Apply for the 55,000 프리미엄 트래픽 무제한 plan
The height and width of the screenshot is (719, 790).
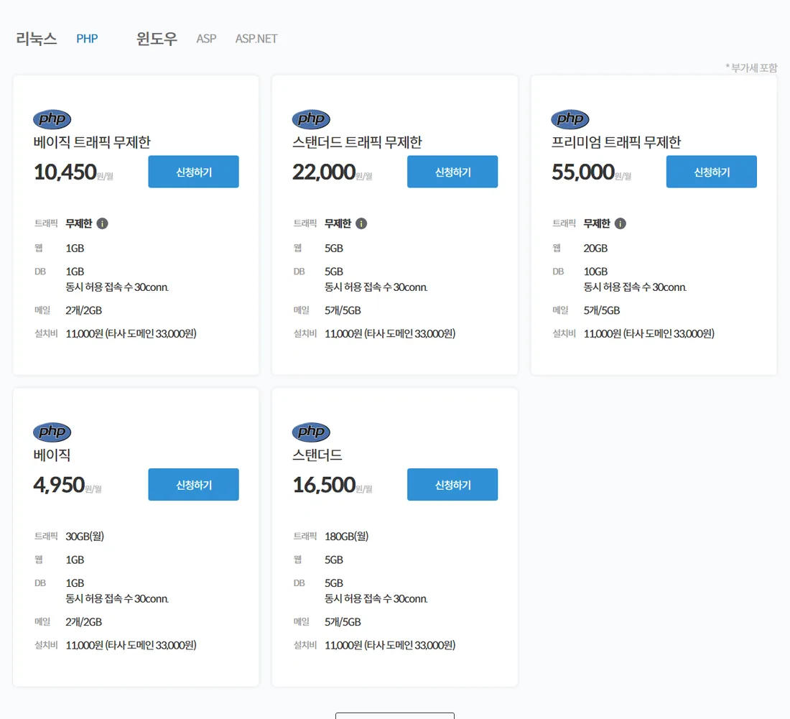click(x=712, y=172)
